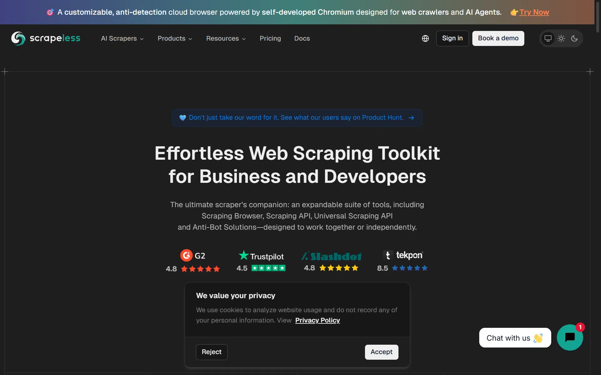
Task: Open the language globe selector
Action: (425, 38)
